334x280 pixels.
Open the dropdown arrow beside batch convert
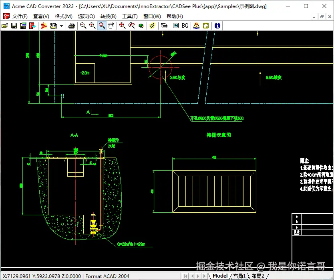click(61, 26)
